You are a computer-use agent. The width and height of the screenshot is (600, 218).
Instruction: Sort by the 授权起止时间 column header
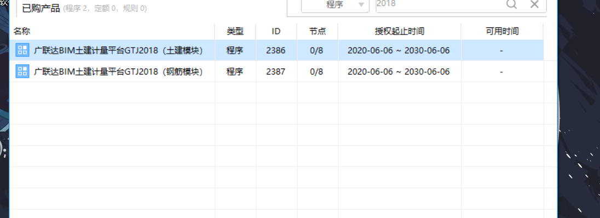399,31
